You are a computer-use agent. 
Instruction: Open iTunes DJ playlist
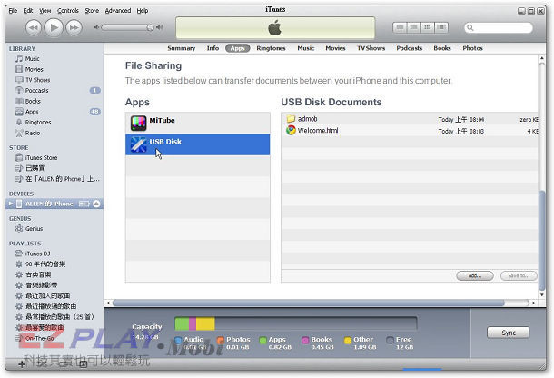[37, 254]
